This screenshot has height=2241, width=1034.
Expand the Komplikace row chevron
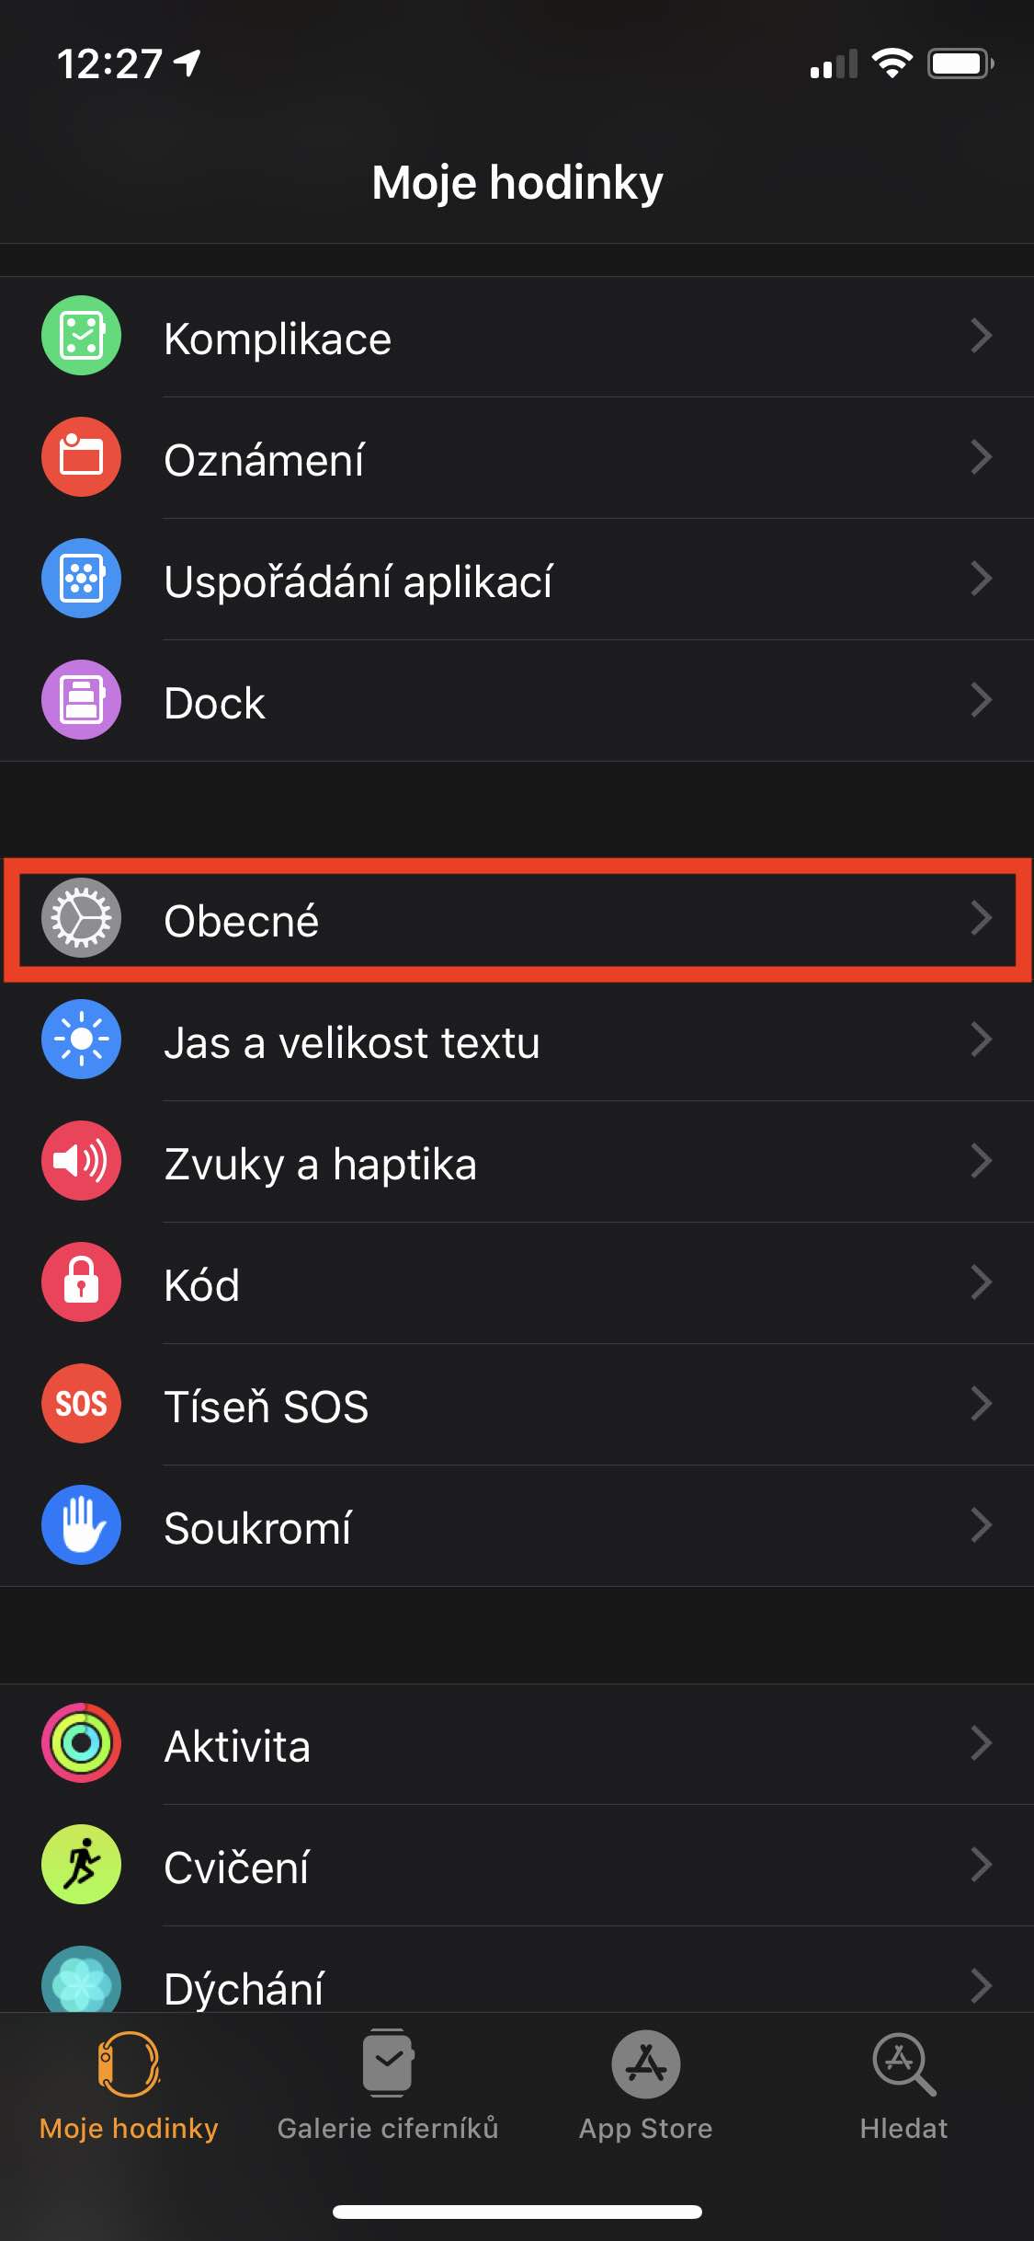981,337
